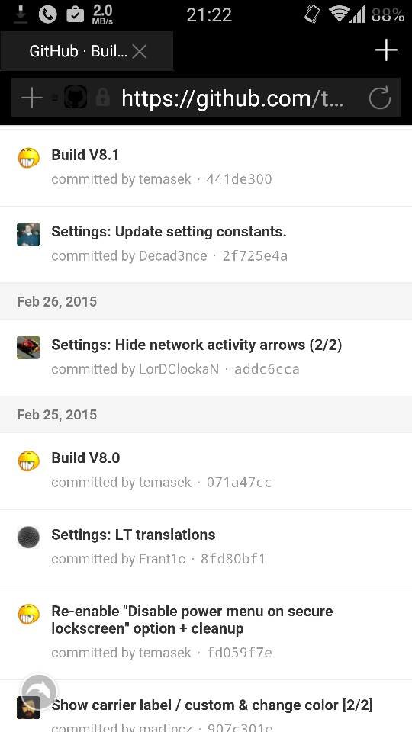Open Hide network activity arrows (2/2) commit
This screenshot has height=732, width=412.
[197, 345]
